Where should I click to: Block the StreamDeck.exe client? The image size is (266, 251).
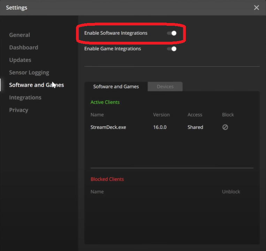(225, 127)
